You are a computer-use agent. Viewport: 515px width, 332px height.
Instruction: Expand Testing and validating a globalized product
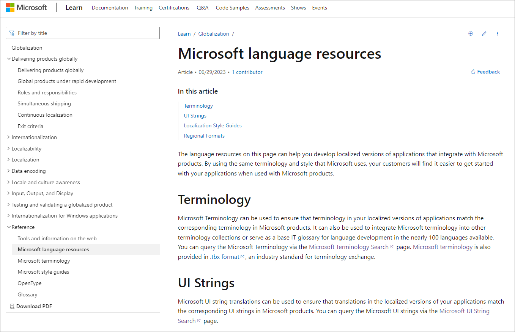coord(9,205)
